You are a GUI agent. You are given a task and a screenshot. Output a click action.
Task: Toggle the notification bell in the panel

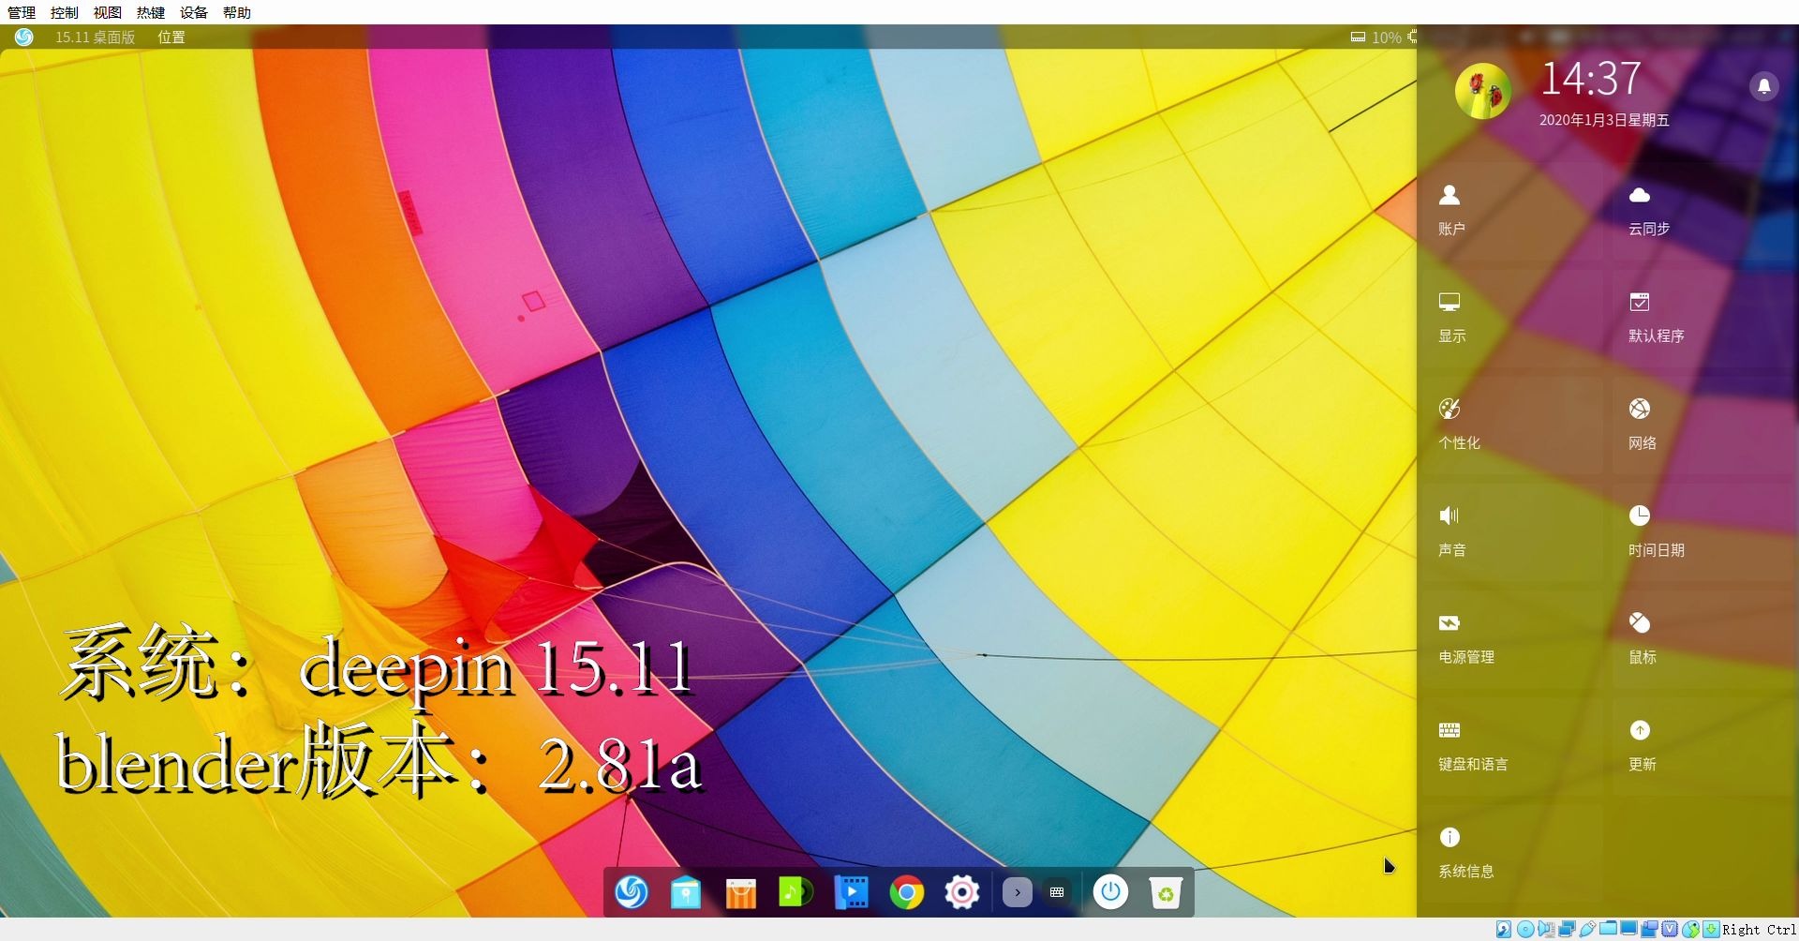tap(1764, 85)
